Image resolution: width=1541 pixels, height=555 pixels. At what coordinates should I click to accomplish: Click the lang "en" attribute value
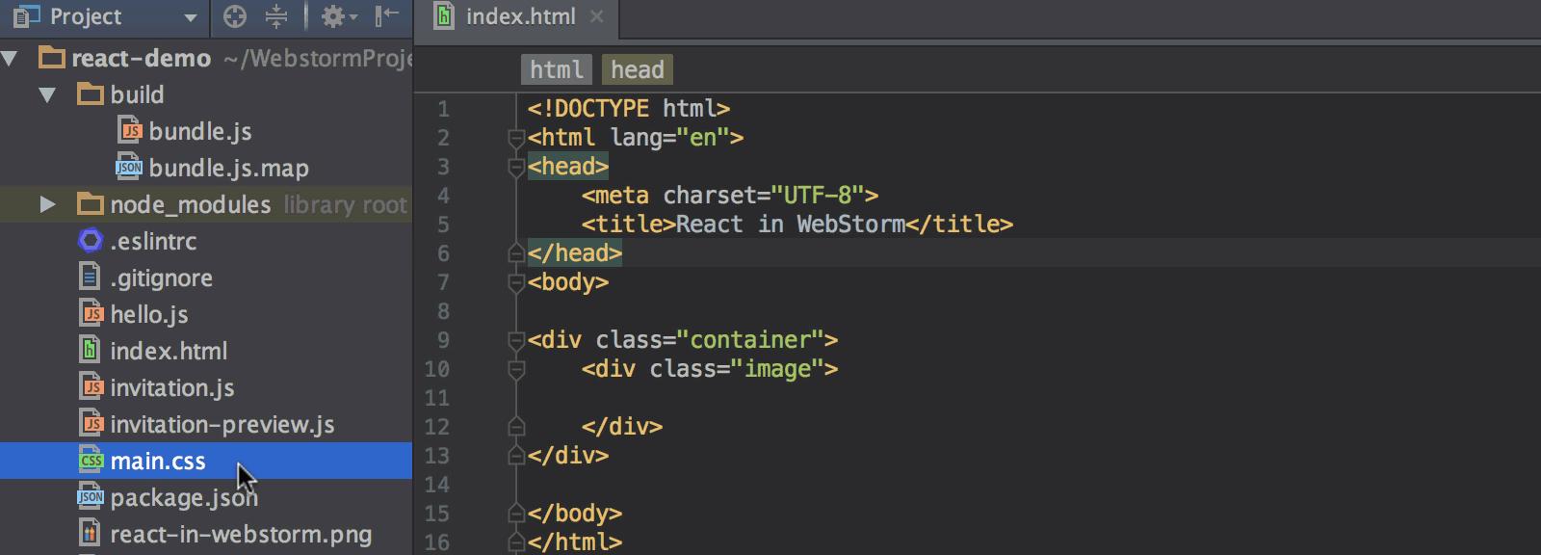pyautogui.click(x=703, y=138)
